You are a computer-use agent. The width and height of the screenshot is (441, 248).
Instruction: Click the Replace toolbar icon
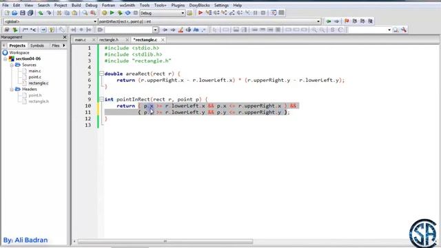click(x=93, y=13)
